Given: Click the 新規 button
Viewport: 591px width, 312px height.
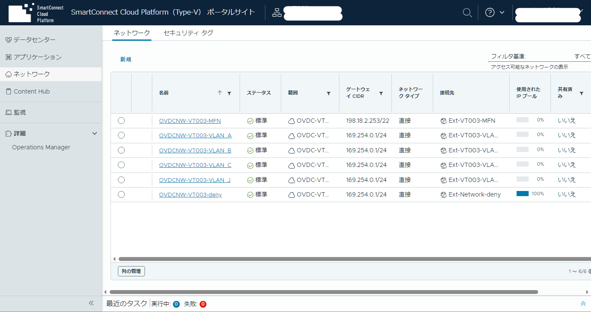Looking at the screenshot, I should [126, 60].
